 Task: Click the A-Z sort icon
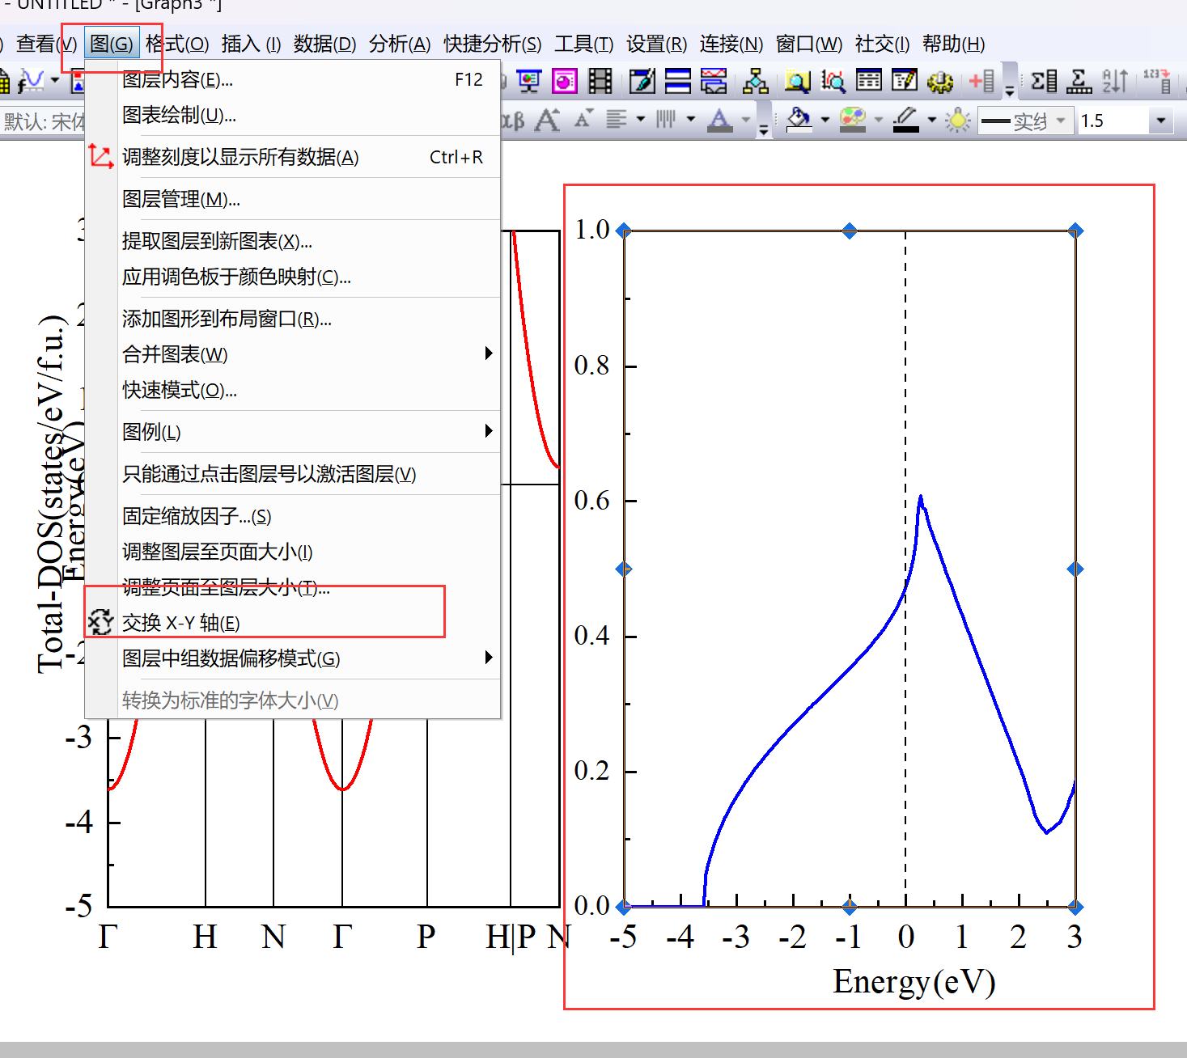[x=1115, y=81]
